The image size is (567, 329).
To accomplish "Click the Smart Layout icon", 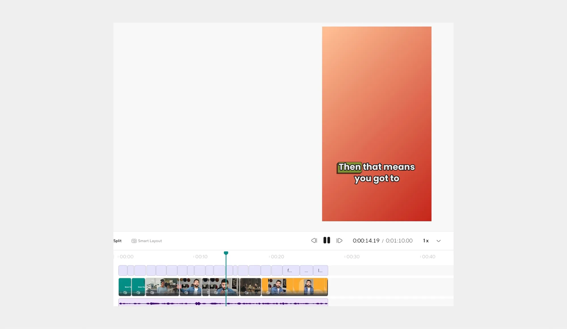I will (x=134, y=241).
